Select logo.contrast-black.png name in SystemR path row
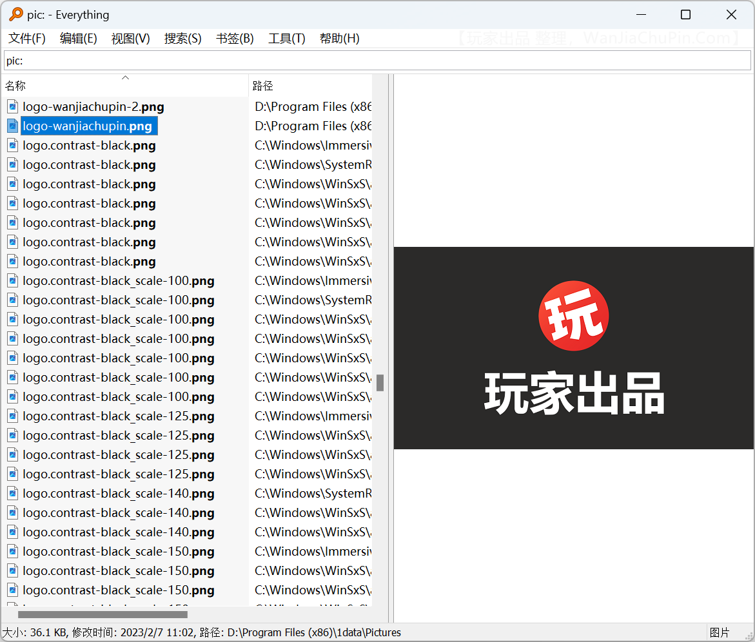This screenshot has width=755, height=642. coord(89,164)
